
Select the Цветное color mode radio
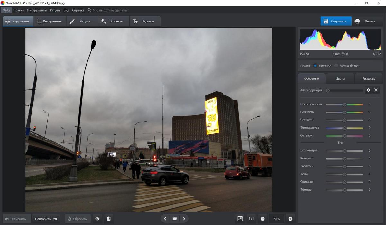pyautogui.click(x=316, y=66)
